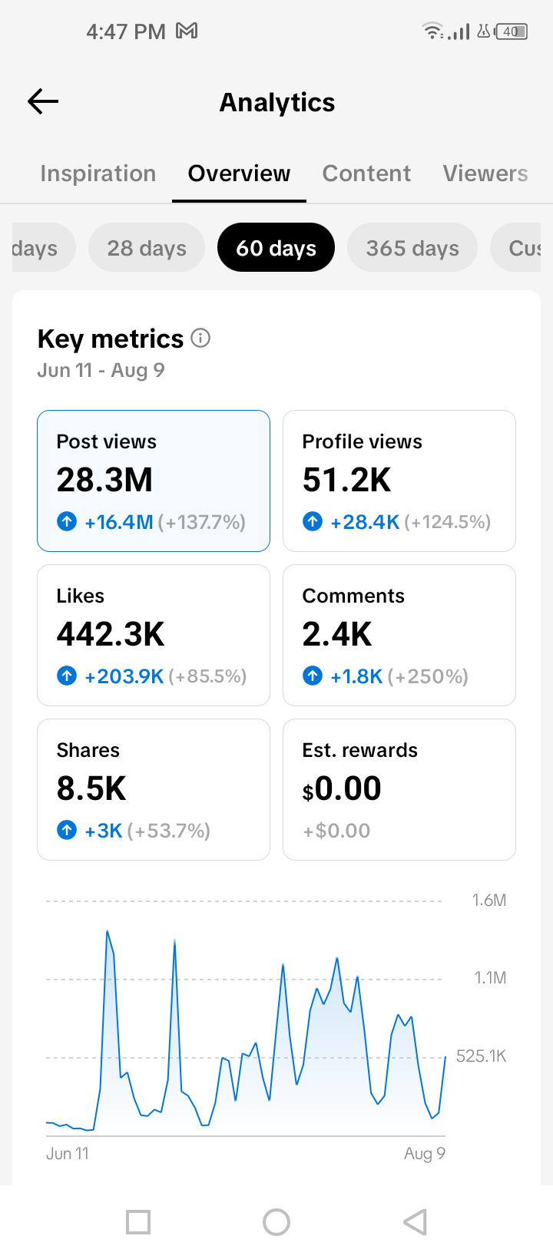Tap the Android recent apps square icon
Image resolution: width=553 pixels, height=1259 pixels.
click(138, 1221)
